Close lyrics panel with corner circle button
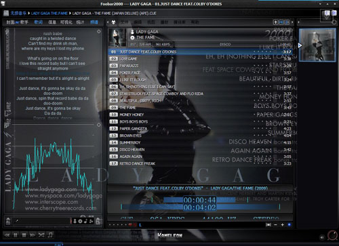This screenshot has width=339, height=246. click(x=99, y=31)
